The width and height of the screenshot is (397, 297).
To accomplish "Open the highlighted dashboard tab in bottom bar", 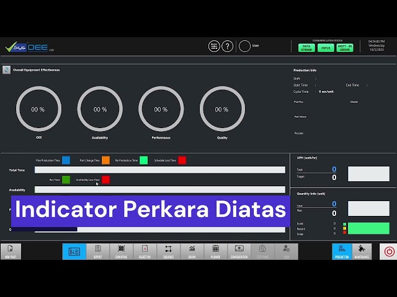I will [x=74, y=251].
